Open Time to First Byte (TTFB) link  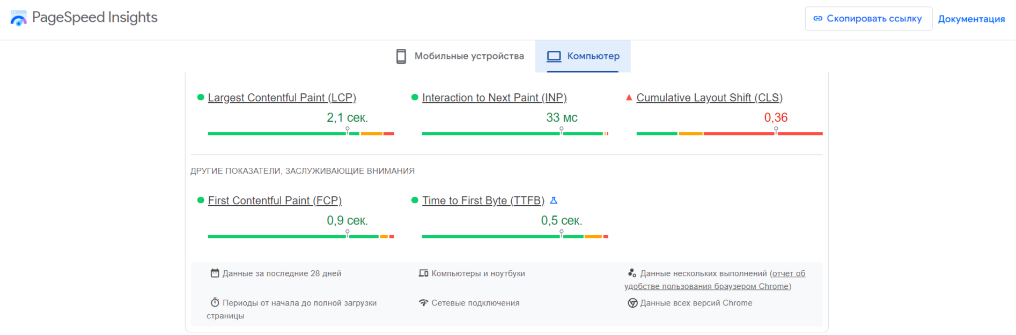pyautogui.click(x=483, y=200)
